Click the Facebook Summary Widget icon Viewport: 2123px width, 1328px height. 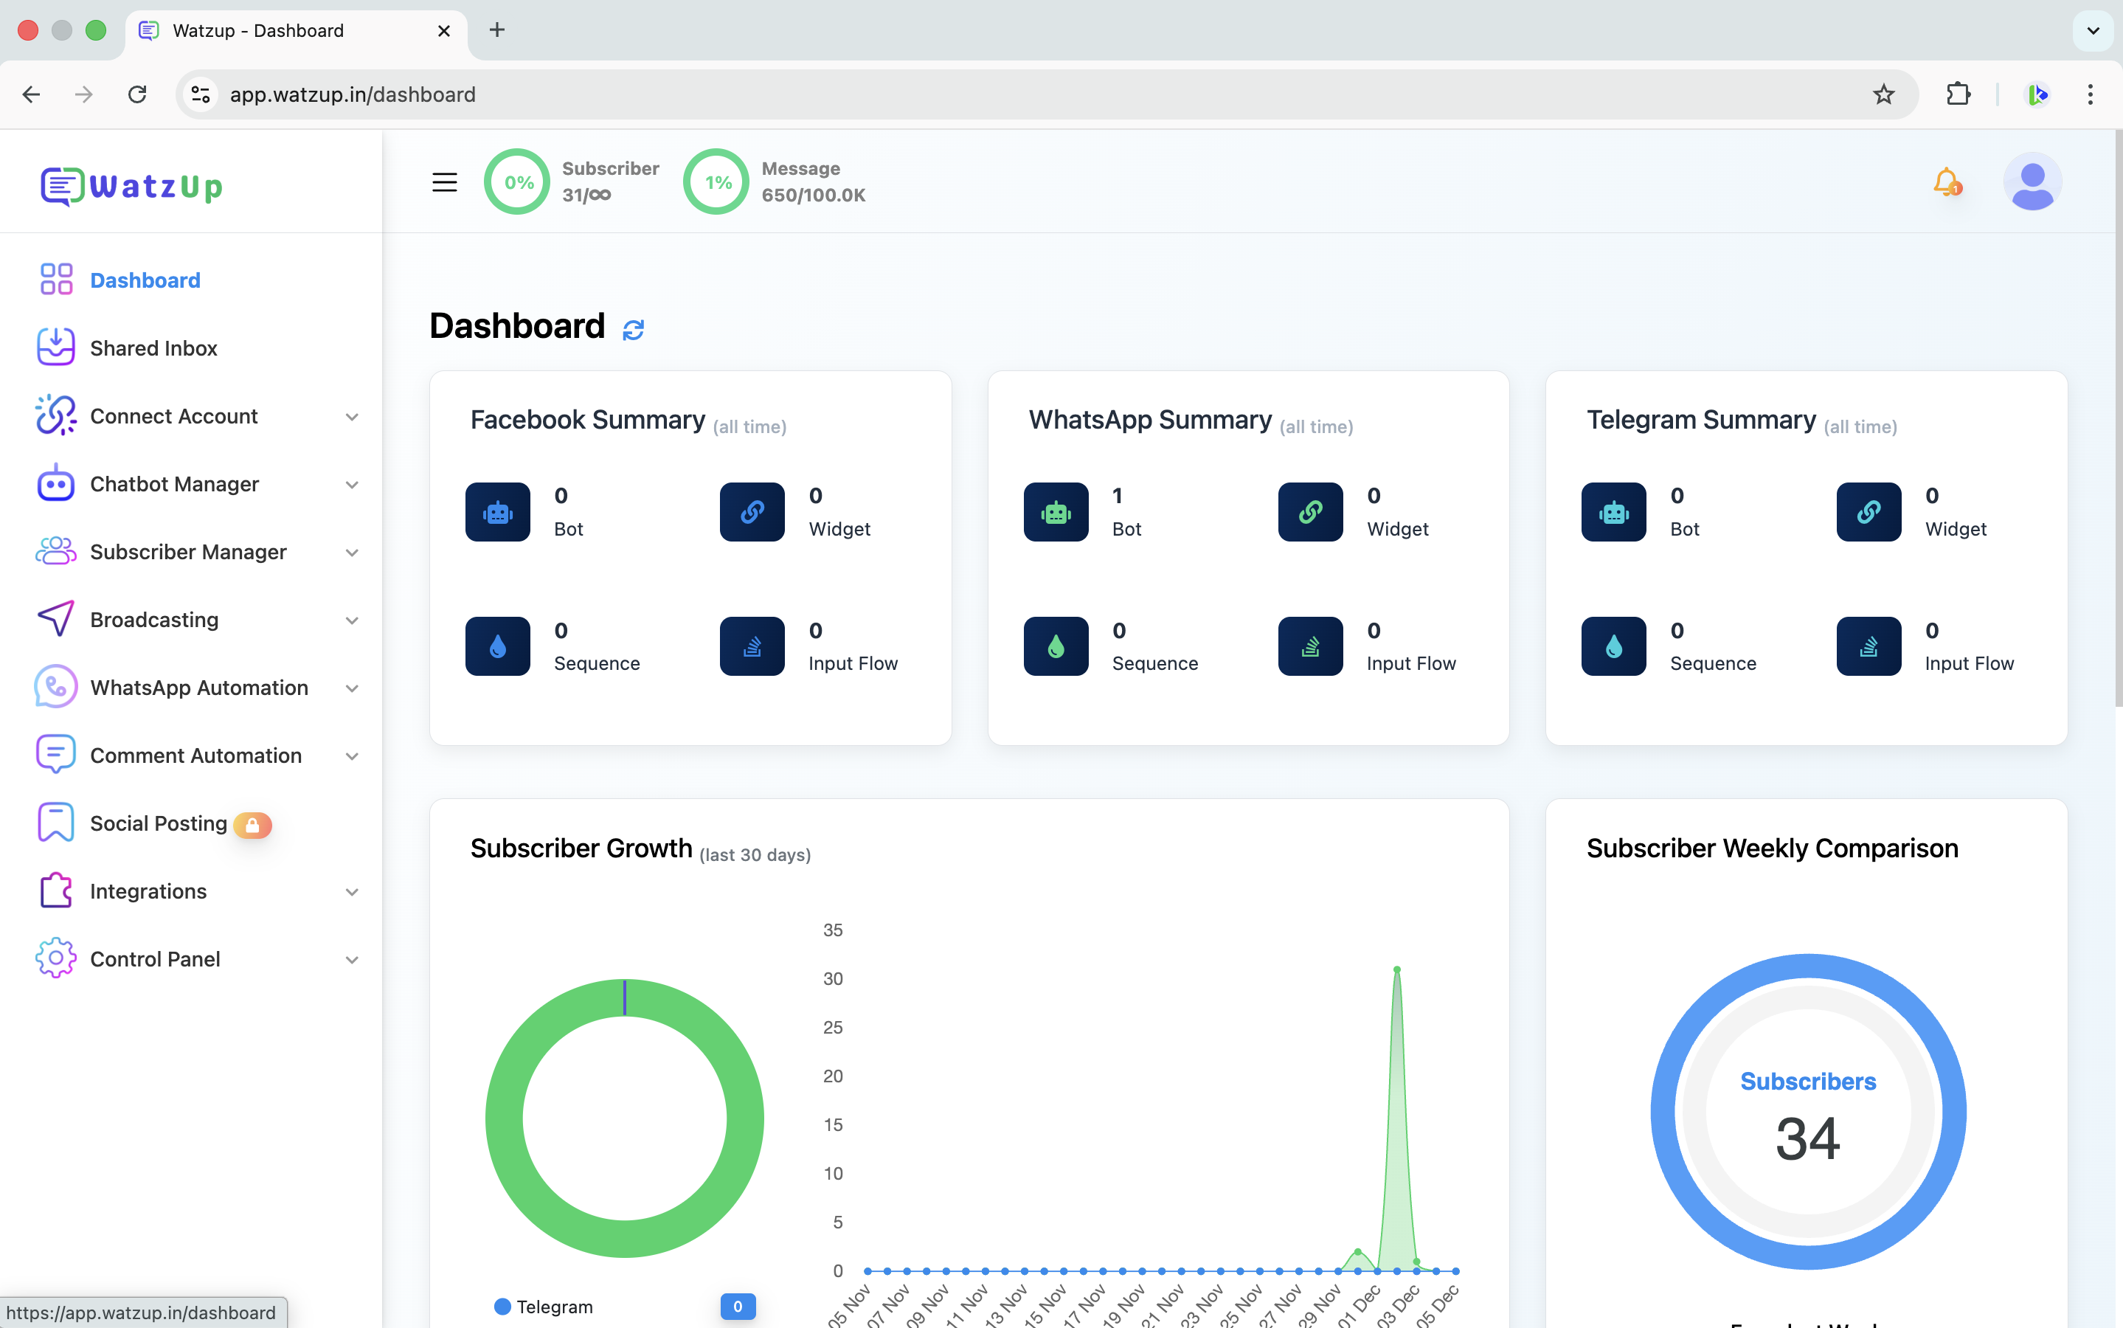[x=752, y=511]
